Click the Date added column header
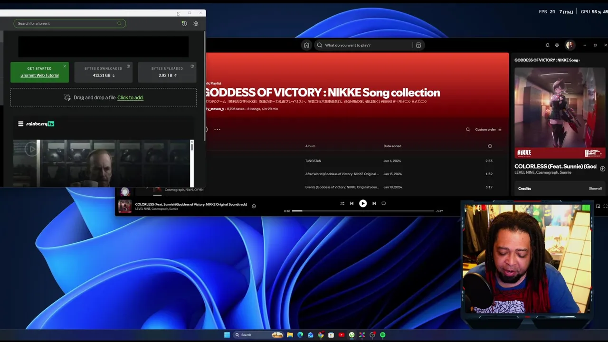 click(392, 146)
